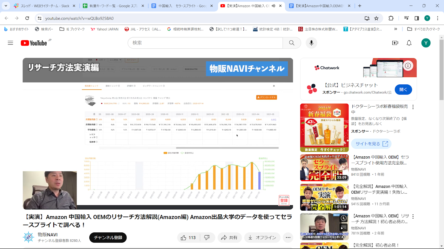This screenshot has width=444, height=249.
Task: Open the OEMリサーチ実演 1:01:14 video thumbnail
Action: click(324, 197)
